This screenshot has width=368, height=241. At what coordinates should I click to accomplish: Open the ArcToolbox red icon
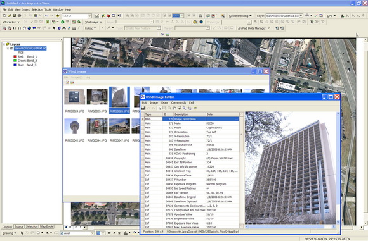108,16
